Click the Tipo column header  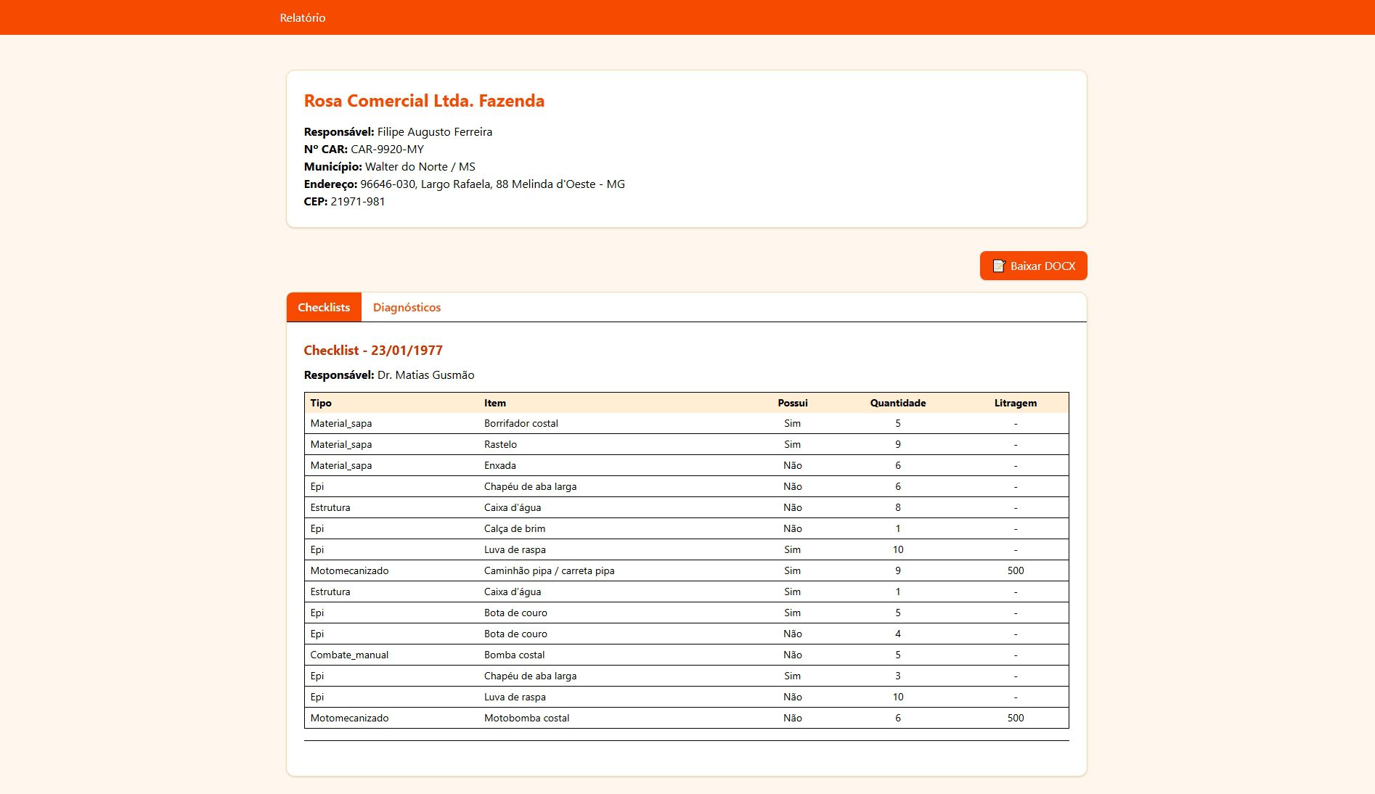click(x=321, y=403)
